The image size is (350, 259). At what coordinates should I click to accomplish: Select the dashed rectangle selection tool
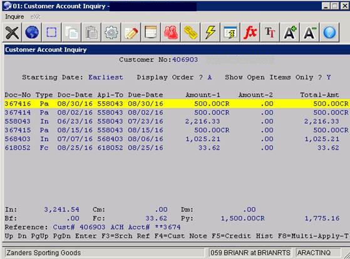[x=51, y=33]
